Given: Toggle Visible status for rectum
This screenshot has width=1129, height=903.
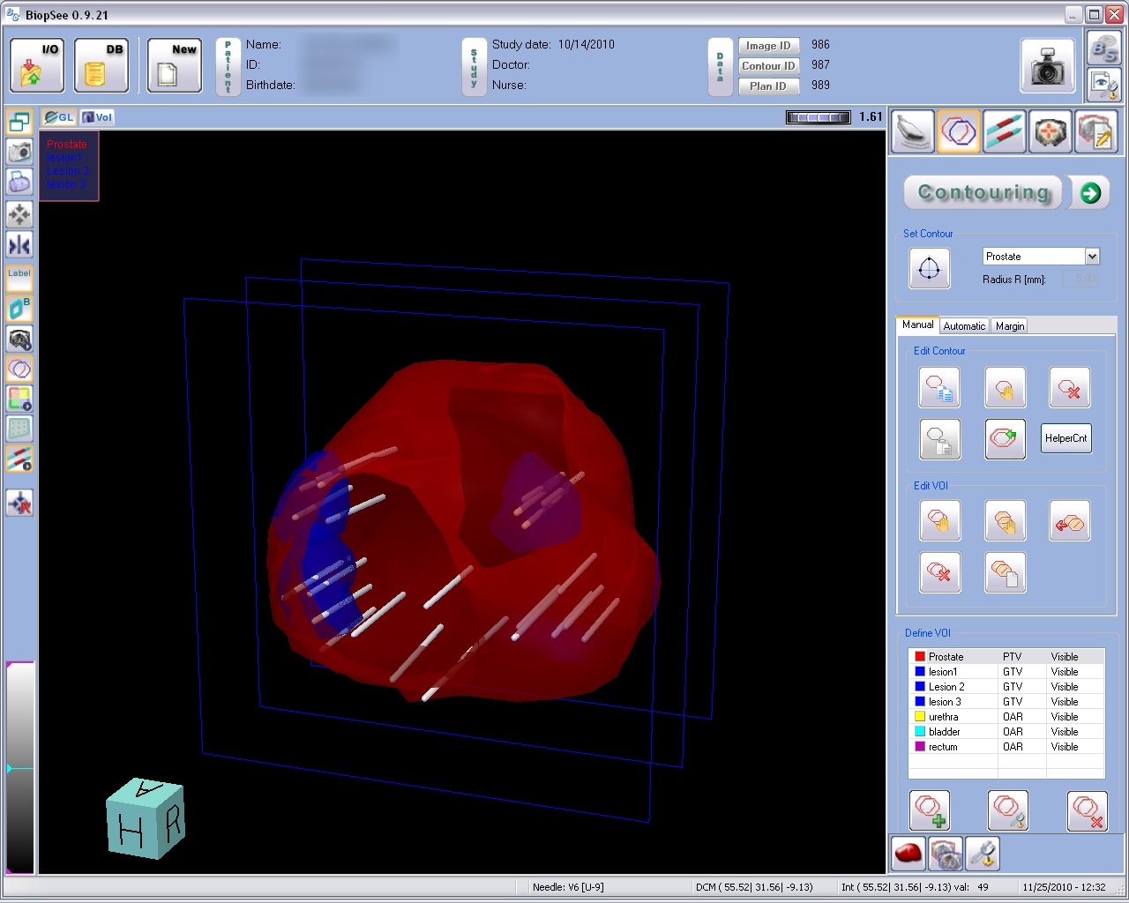Looking at the screenshot, I should 1065,747.
